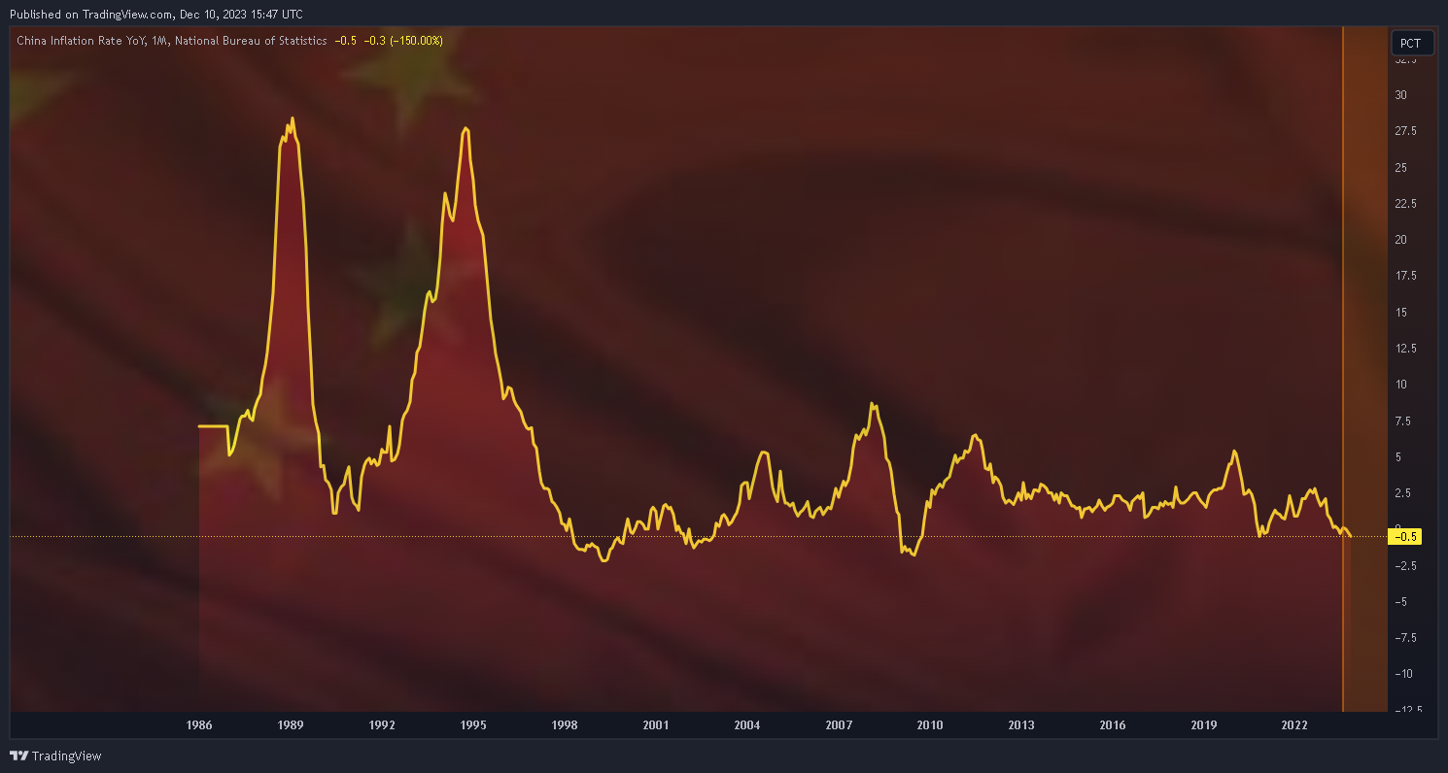Click the TradingView logo in the footer
1448x773 pixels.
pos(55,756)
